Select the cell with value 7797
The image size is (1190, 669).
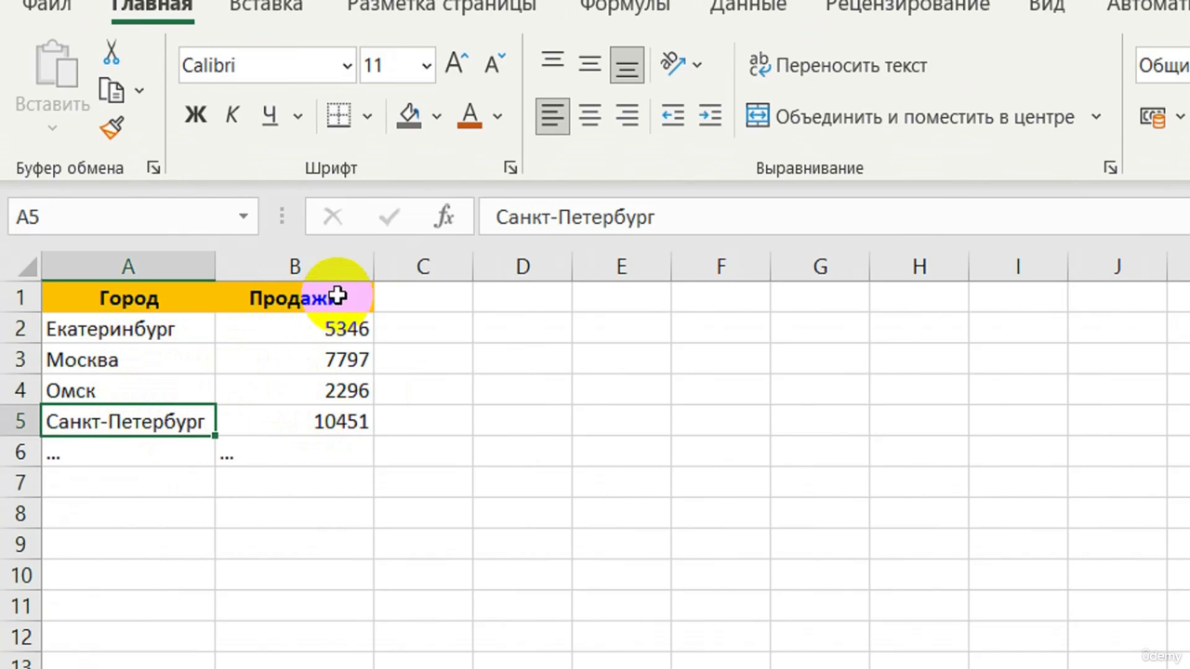pyautogui.click(x=295, y=360)
